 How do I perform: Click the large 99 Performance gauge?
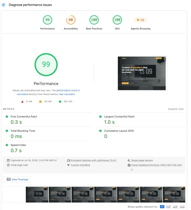point(46,65)
